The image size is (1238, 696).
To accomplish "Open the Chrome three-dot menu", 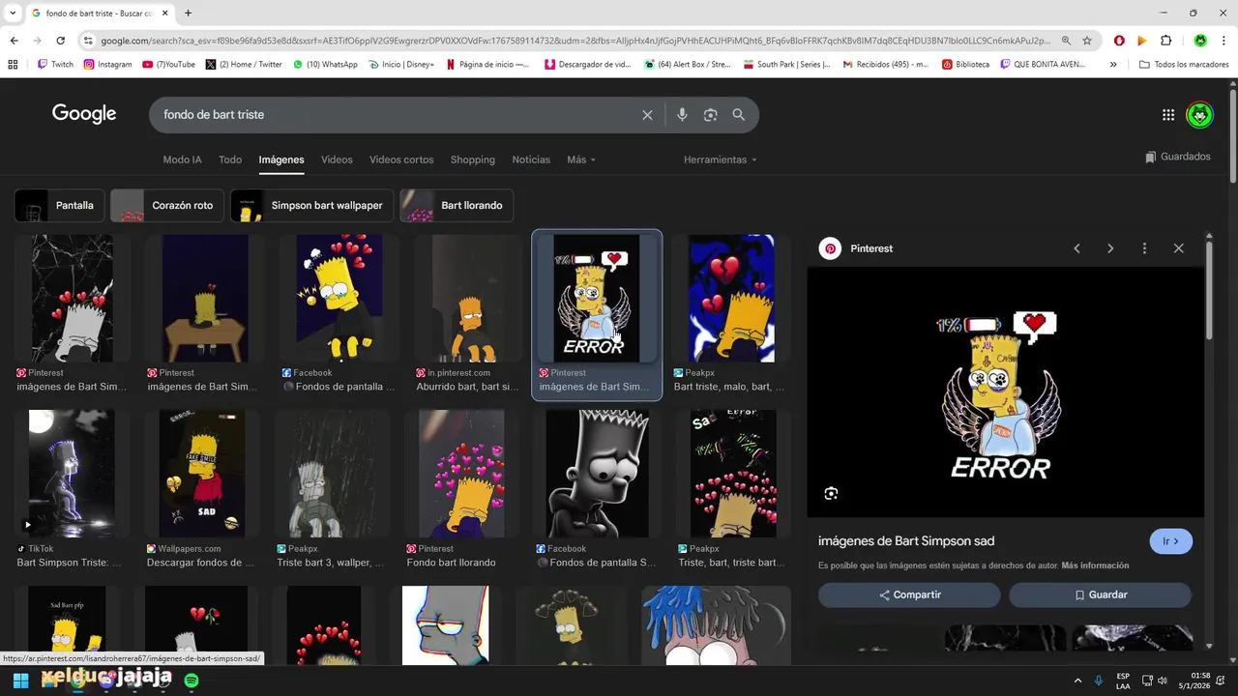I will [x=1223, y=41].
